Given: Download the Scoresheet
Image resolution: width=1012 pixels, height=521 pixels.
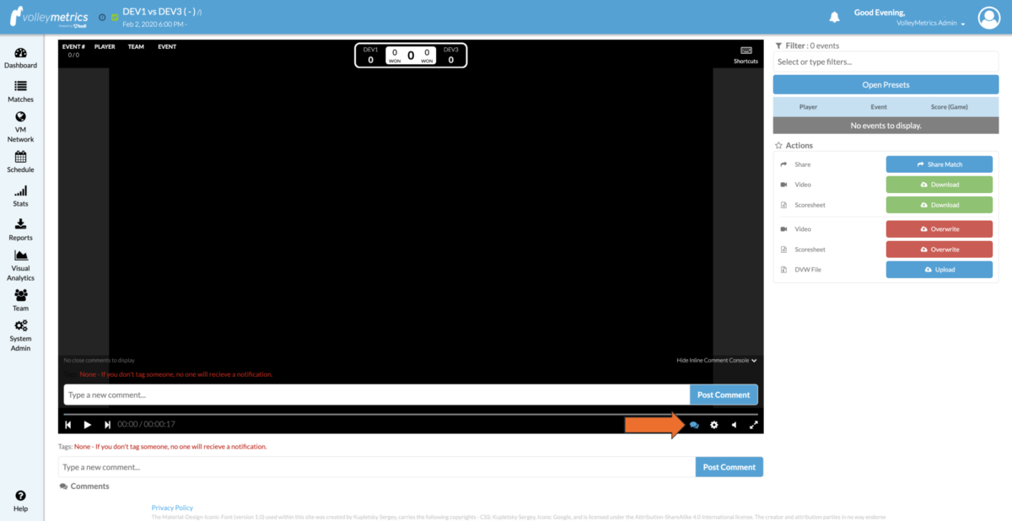Looking at the screenshot, I should [939, 205].
